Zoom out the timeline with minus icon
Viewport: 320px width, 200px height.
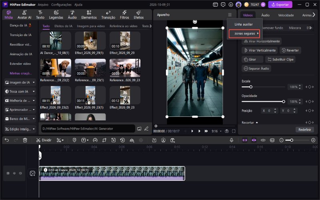pyautogui.click(x=282, y=140)
